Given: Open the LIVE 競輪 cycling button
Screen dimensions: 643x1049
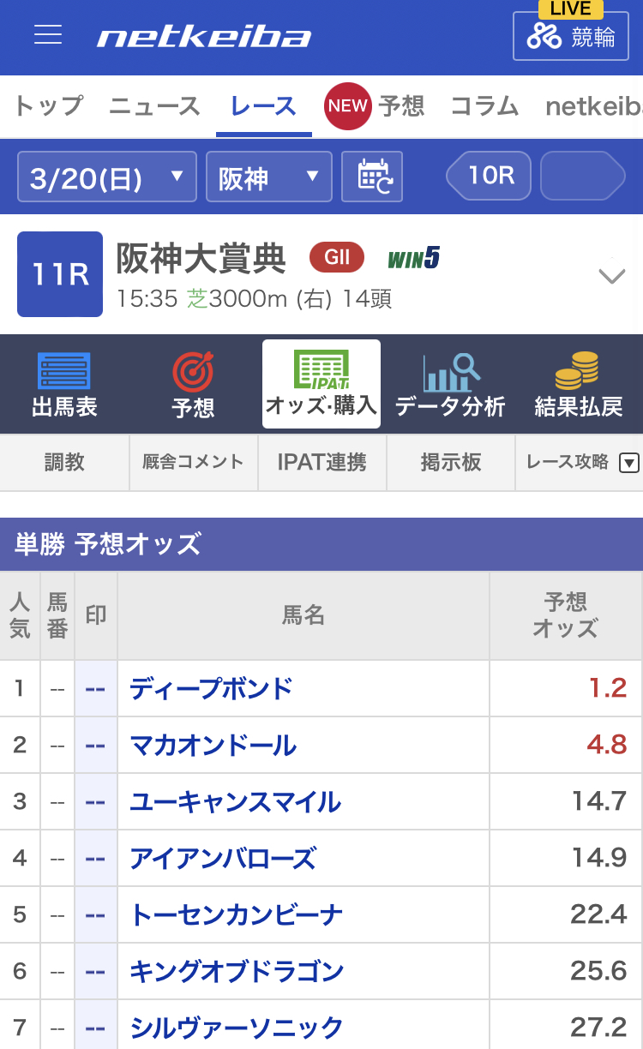Looking at the screenshot, I should 570,36.
